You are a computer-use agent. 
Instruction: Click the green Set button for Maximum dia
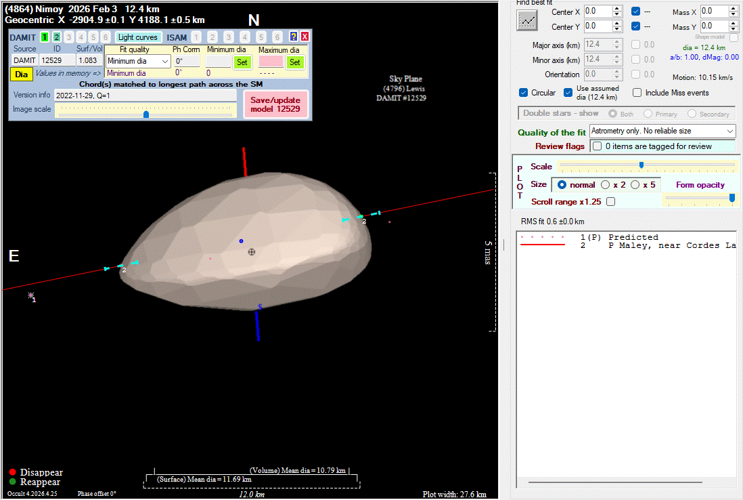pos(294,62)
